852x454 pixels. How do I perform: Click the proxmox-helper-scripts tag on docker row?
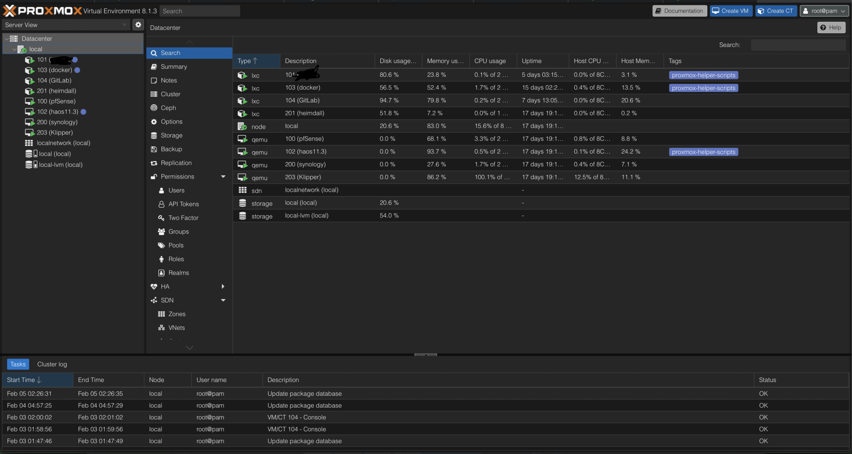tap(703, 88)
